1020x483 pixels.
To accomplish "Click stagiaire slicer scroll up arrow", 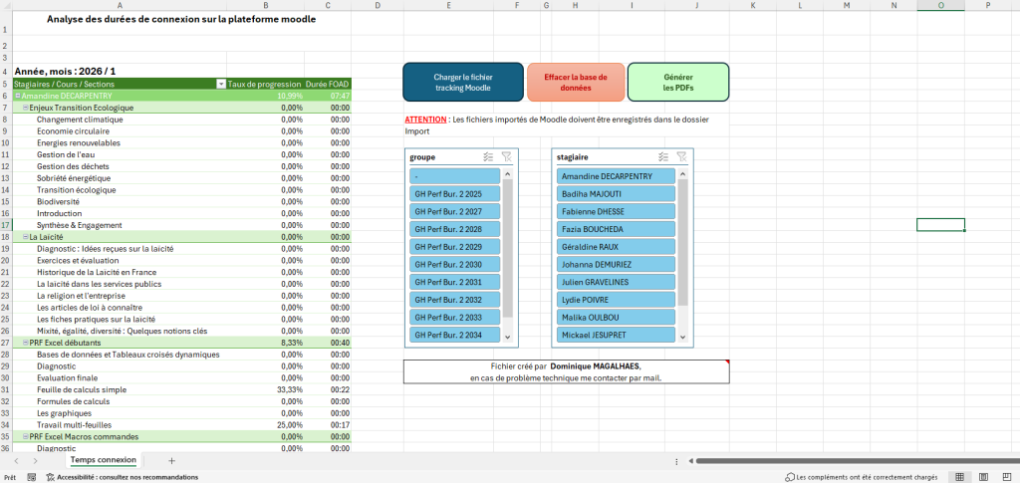I will pos(682,173).
